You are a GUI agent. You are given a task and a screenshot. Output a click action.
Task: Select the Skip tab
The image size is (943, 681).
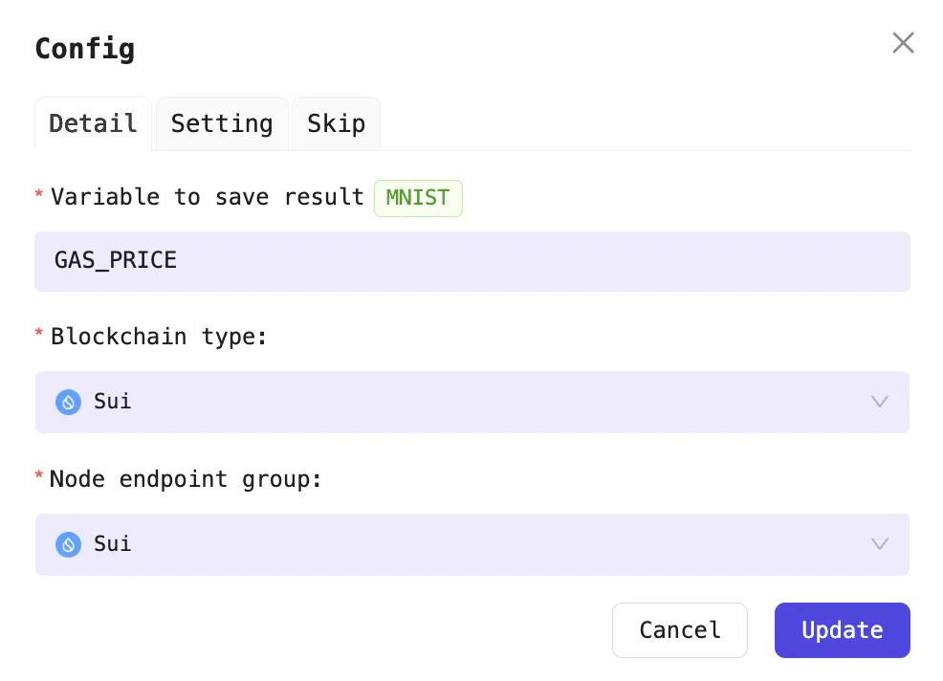click(x=336, y=123)
